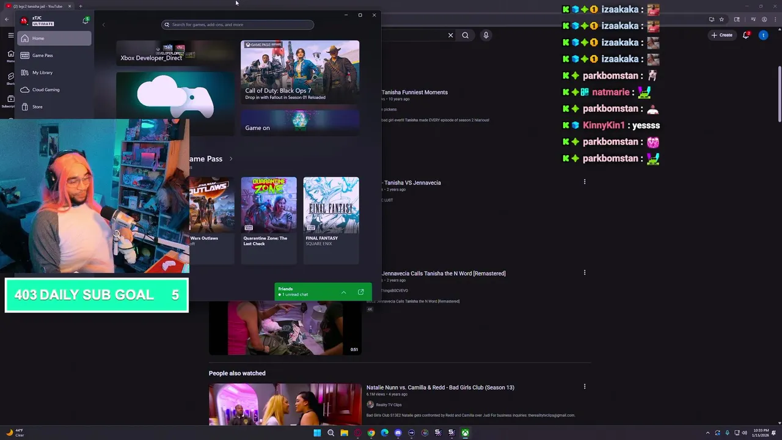This screenshot has width=782, height=440.
Task: Open options for Natalie Nunn video
Action: coord(585,387)
